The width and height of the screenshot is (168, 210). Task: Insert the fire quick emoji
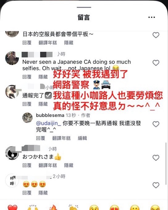click(x=53, y=208)
